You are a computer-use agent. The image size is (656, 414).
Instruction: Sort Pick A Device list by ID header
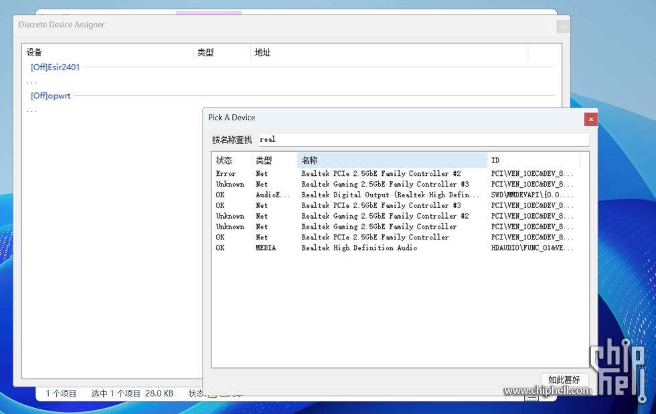pyautogui.click(x=534, y=160)
